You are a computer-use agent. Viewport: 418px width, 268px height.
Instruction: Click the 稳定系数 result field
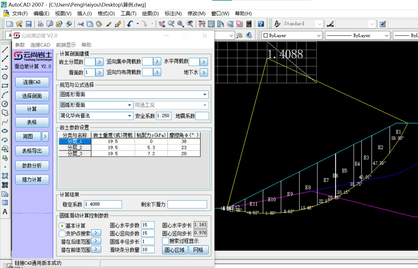(103, 204)
